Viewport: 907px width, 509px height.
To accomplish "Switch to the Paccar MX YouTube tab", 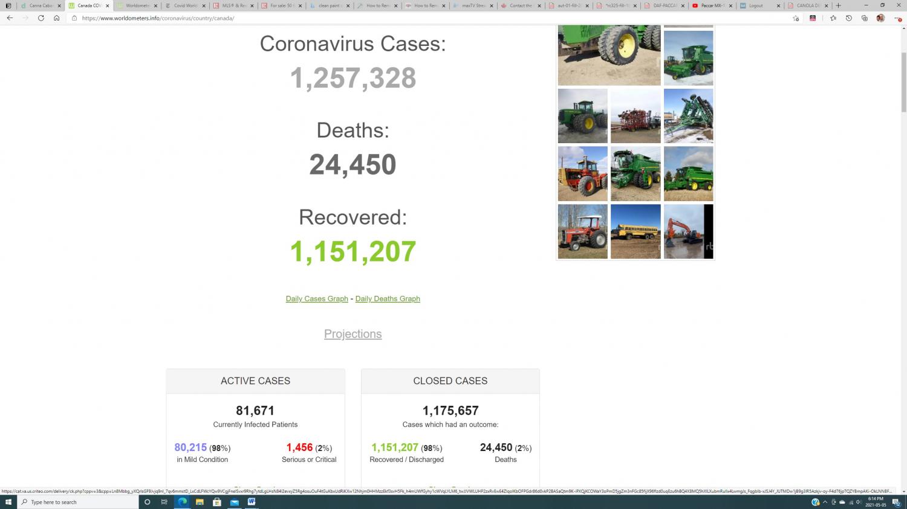I will (x=712, y=5).
